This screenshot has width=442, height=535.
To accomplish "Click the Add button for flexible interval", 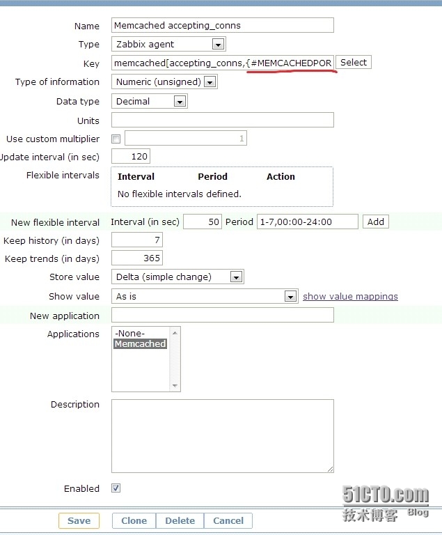I will tap(375, 222).
